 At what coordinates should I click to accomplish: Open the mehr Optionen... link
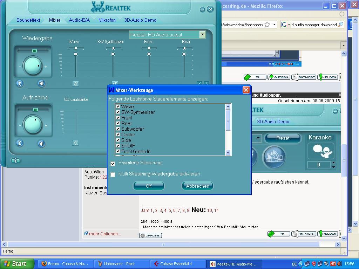(x=105, y=234)
